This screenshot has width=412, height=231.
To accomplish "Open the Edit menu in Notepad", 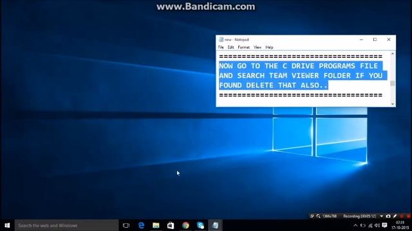I will click(230, 47).
